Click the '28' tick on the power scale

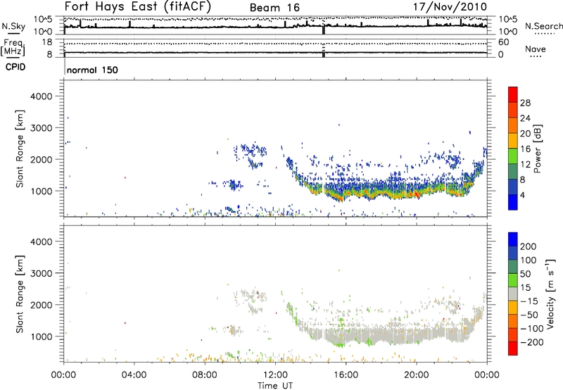click(x=525, y=103)
